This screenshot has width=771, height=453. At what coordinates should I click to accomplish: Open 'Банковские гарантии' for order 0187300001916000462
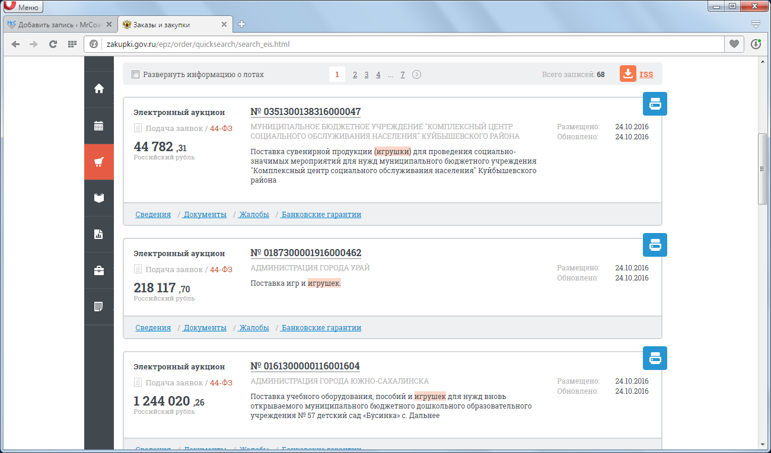click(321, 327)
